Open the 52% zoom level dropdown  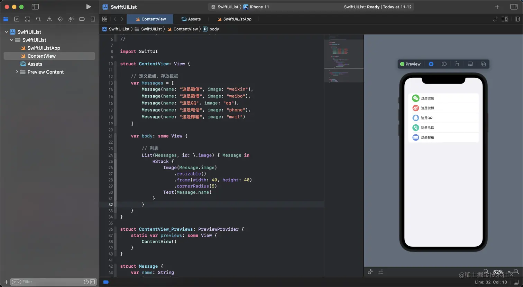coord(502,272)
